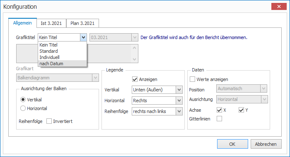Select 'nach Datum' from Grafiktitel list
Image resolution: width=290 pixels, height=157 pixels.
(62, 64)
